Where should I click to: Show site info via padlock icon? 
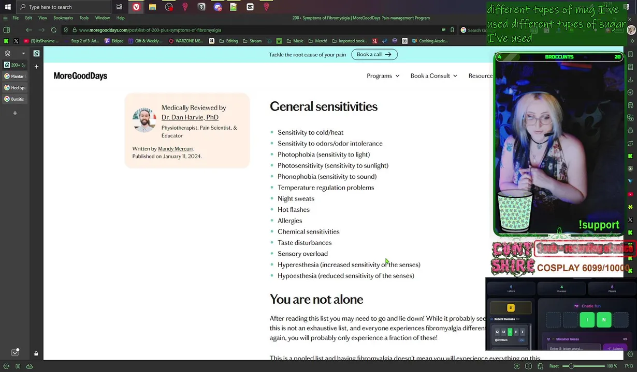click(75, 30)
